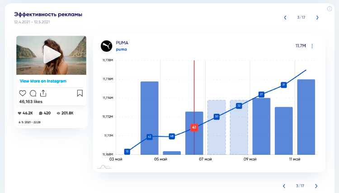
Task: Open View More on Instagram link
Action: pyautogui.click(x=43, y=81)
